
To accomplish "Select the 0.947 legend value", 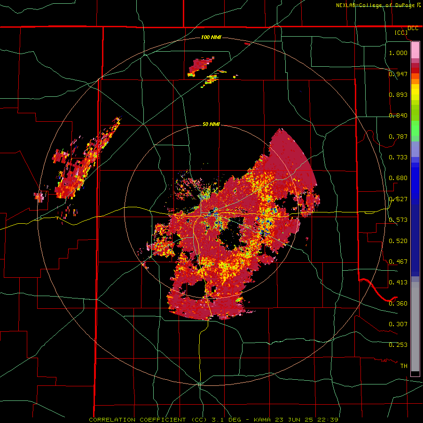I will (398, 74).
